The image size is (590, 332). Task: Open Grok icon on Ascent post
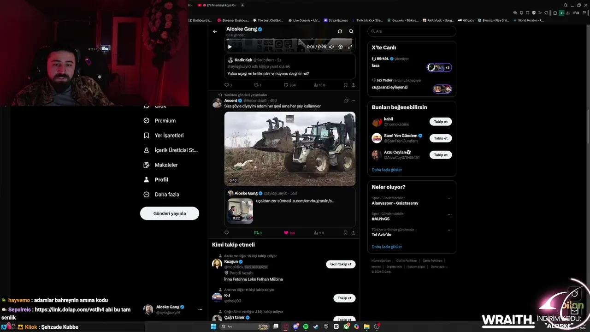tap(346, 101)
